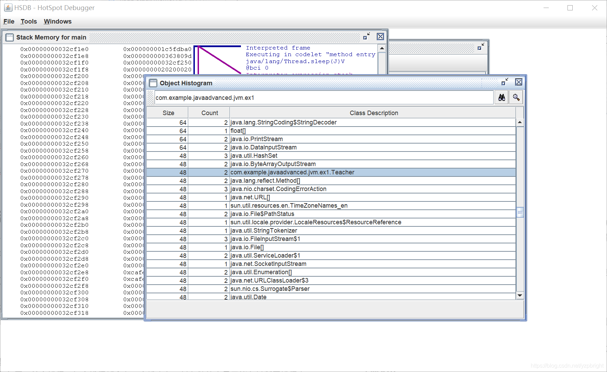The image size is (607, 372).
Task: Click Stack Memory scrollbar up arrow
Action: [382, 48]
